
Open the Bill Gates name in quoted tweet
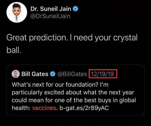pyautogui.click(x=35, y=74)
